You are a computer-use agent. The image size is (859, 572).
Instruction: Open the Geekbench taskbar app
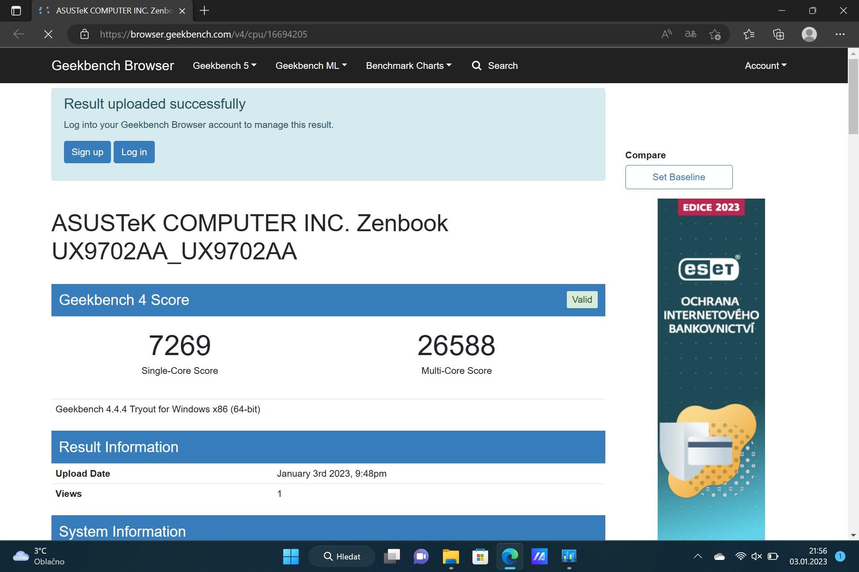(569, 556)
